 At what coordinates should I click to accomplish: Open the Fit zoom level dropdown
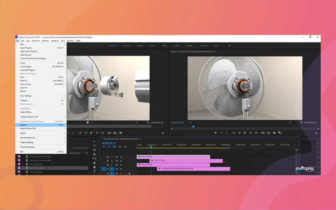click(193, 122)
